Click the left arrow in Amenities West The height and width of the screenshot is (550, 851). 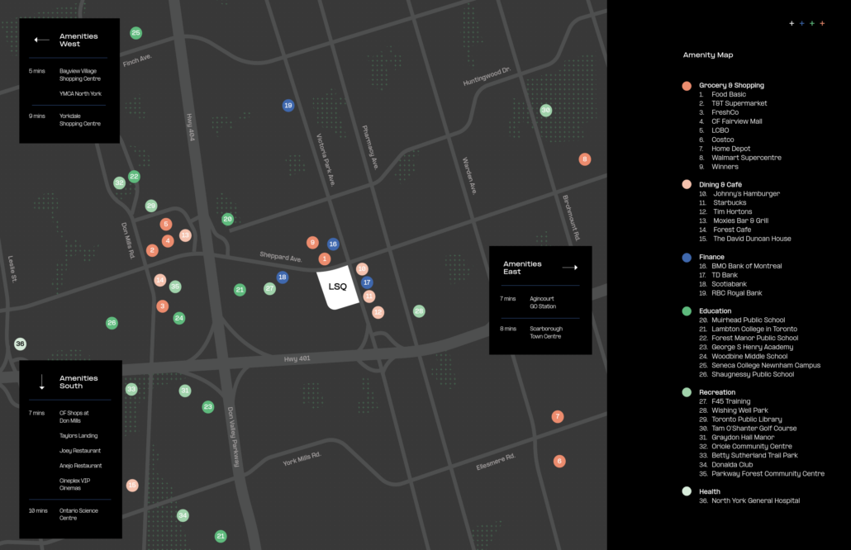pyautogui.click(x=41, y=40)
